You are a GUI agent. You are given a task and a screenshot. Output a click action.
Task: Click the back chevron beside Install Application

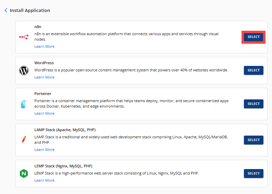click(x=6, y=10)
